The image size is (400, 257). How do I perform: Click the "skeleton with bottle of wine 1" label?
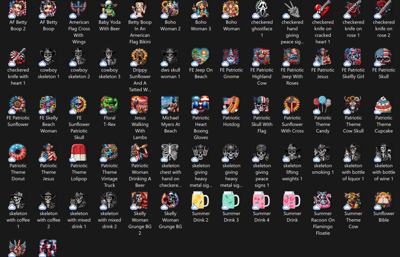tap(383, 172)
